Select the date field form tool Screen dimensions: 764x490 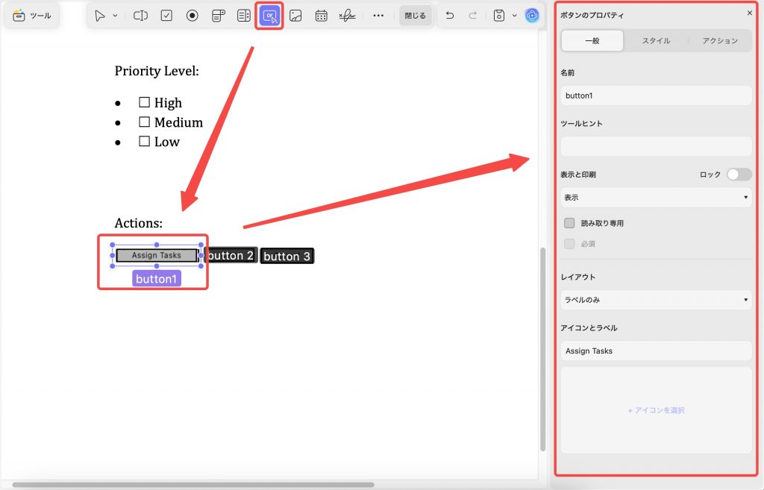tap(321, 16)
